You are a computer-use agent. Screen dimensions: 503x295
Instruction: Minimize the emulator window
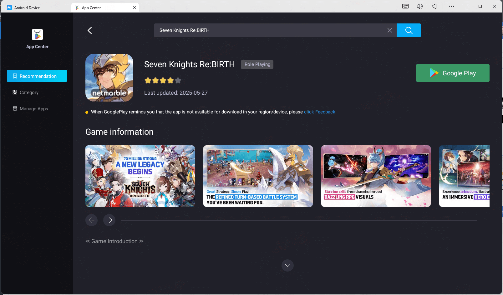[x=465, y=6]
